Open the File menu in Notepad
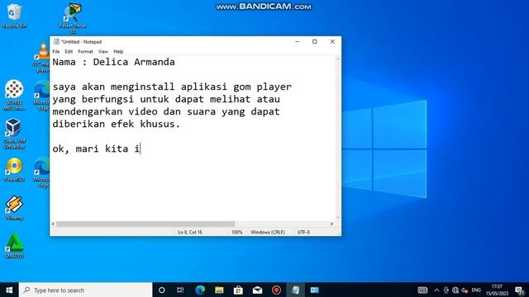 click(56, 51)
